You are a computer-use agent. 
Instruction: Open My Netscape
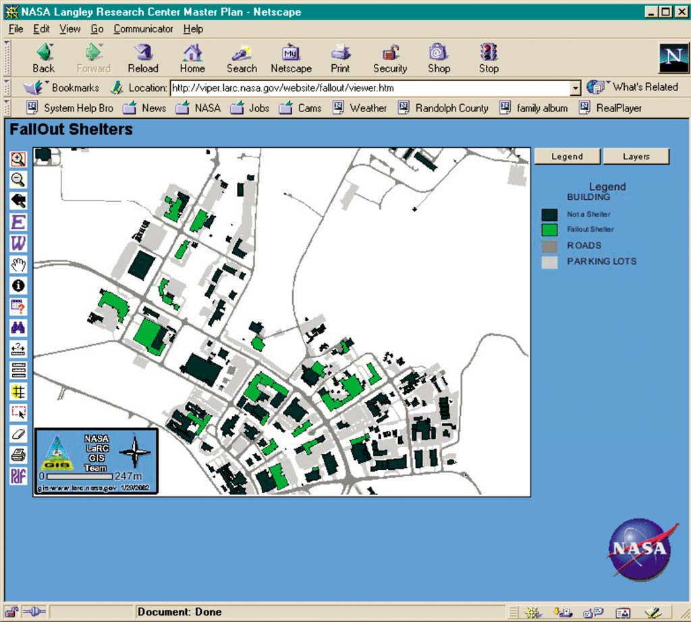point(291,58)
